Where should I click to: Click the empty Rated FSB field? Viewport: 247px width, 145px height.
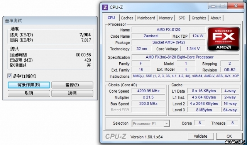(148, 110)
